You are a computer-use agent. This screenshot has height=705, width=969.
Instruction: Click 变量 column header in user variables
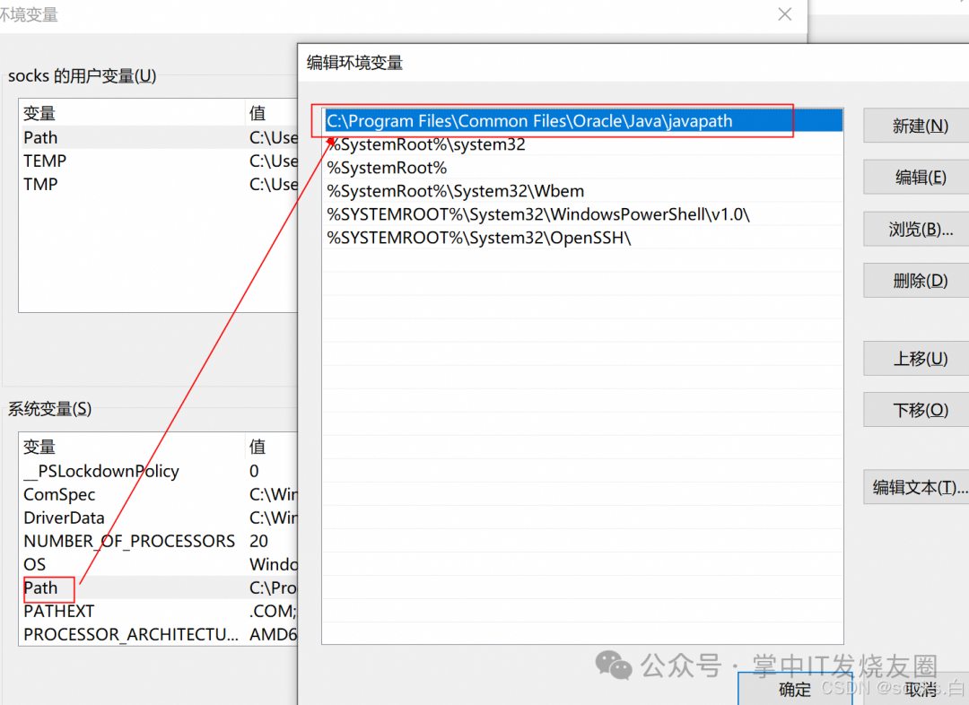click(132, 113)
